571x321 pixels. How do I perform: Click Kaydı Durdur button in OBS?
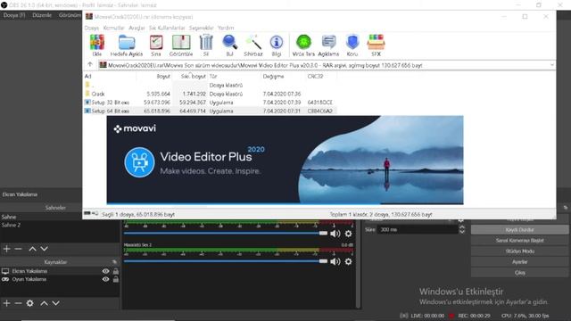pos(519,230)
